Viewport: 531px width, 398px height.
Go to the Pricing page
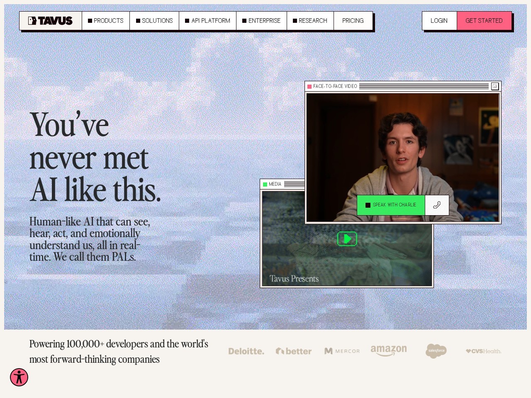point(353,21)
